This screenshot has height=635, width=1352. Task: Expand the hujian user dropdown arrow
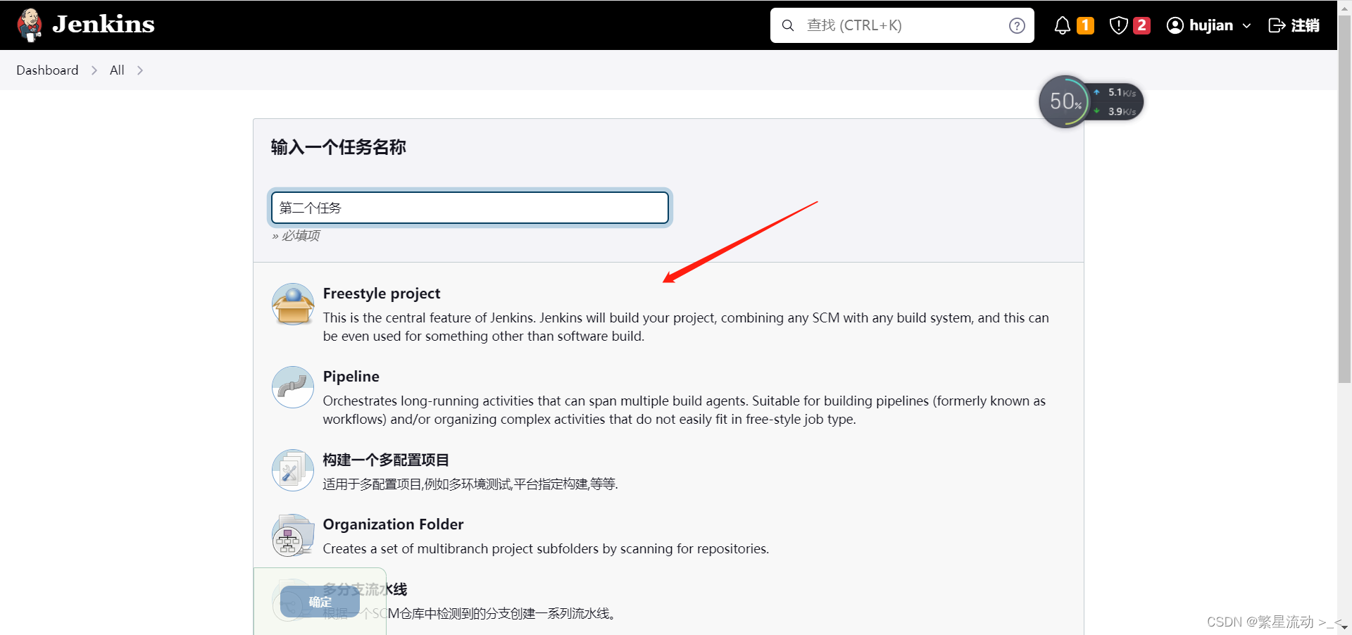point(1246,25)
